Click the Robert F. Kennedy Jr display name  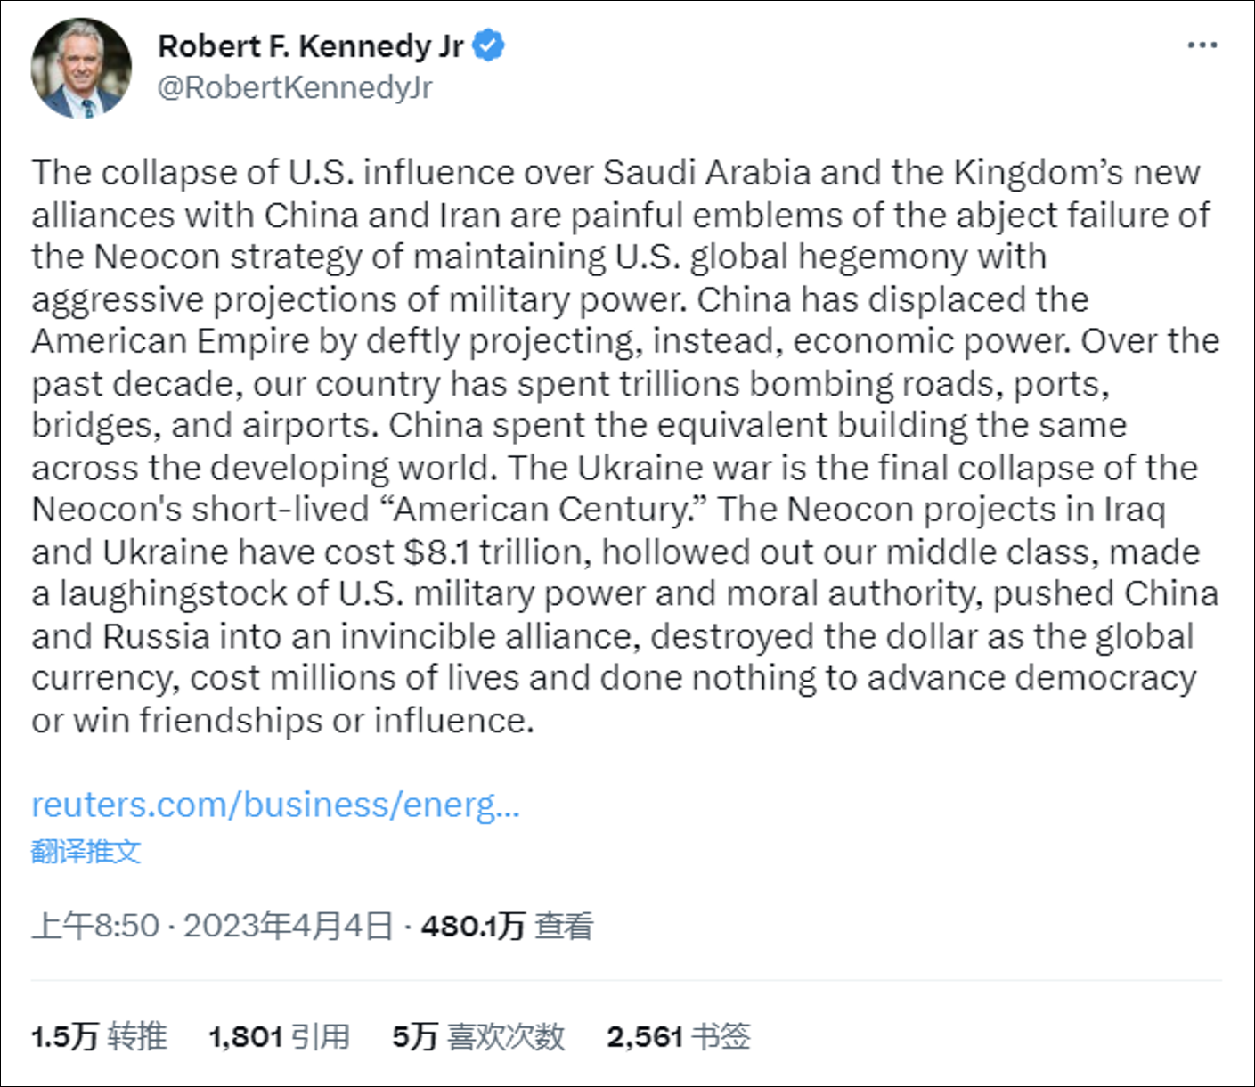310,45
